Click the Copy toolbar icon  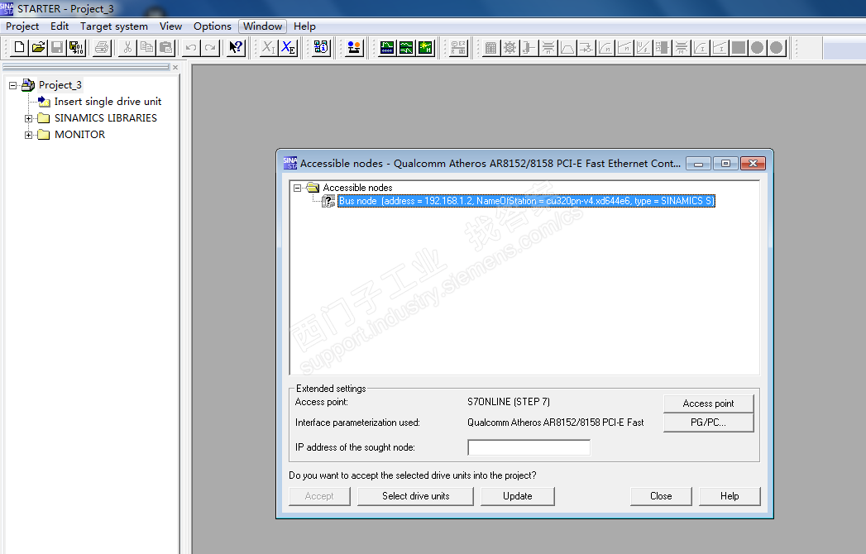coord(146,48)
